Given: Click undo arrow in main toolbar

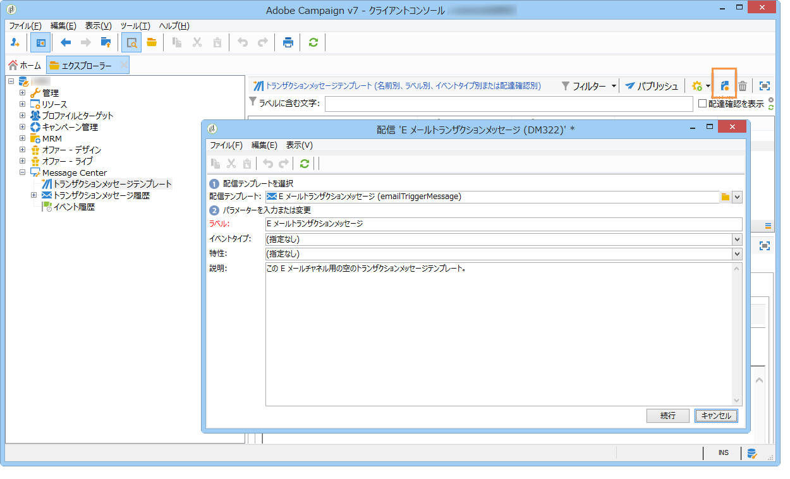Looking at the screenshot, I should (243, 43).
